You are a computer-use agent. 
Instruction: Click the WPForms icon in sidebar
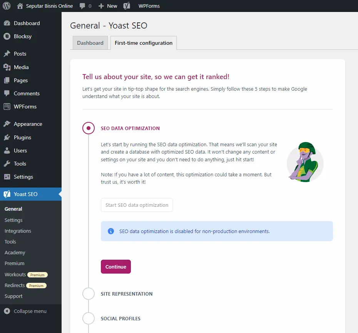[x=7, y=106]
